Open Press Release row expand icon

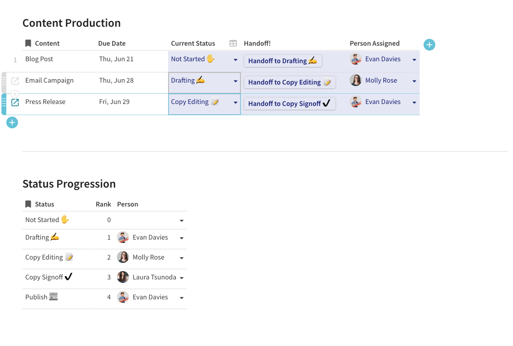coord(15,103)
